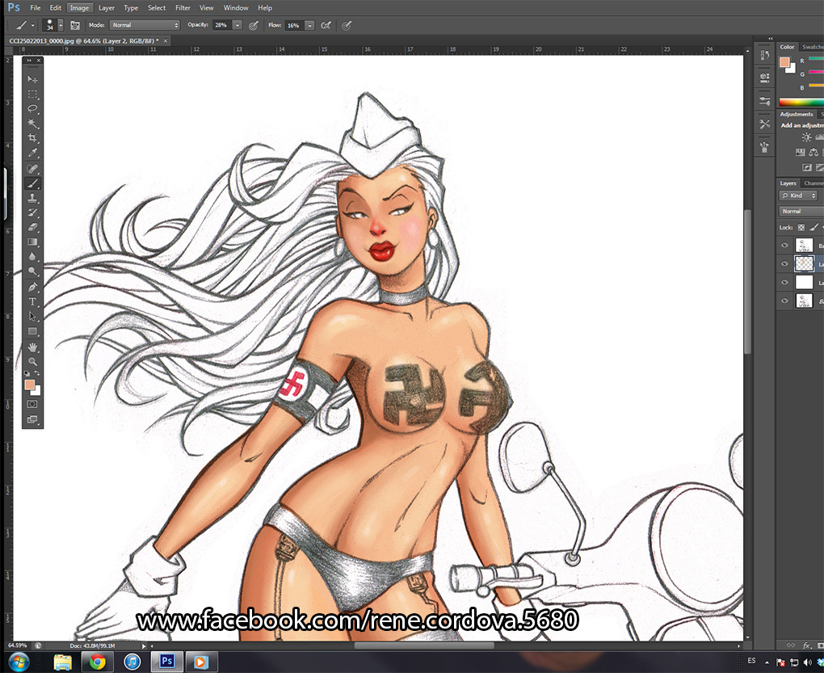Open the Flow slider dropdown arrow
This screenshot has width=824, height=673.
point(310,25)
